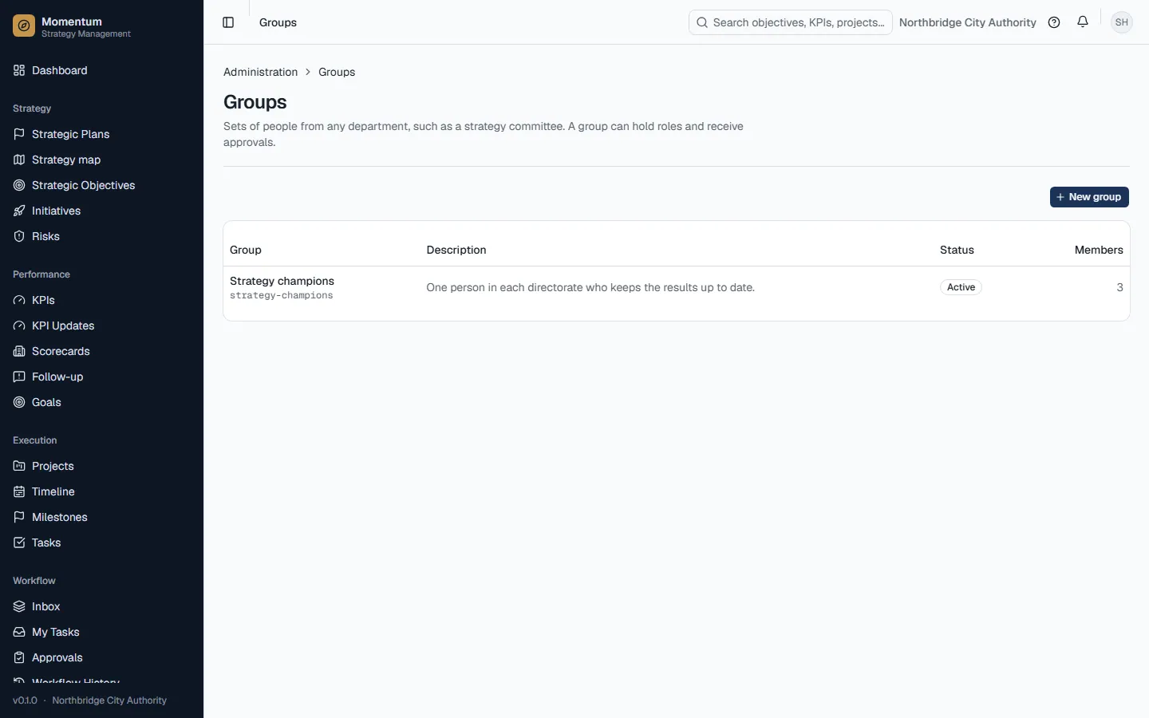Click the Scorecards icon in sidebar
The image size is (1149, 718).
[19, 351]
